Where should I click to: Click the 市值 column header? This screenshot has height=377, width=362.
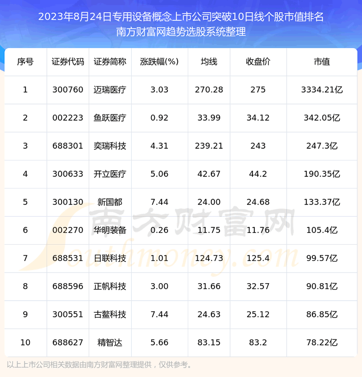click(322, 62)
